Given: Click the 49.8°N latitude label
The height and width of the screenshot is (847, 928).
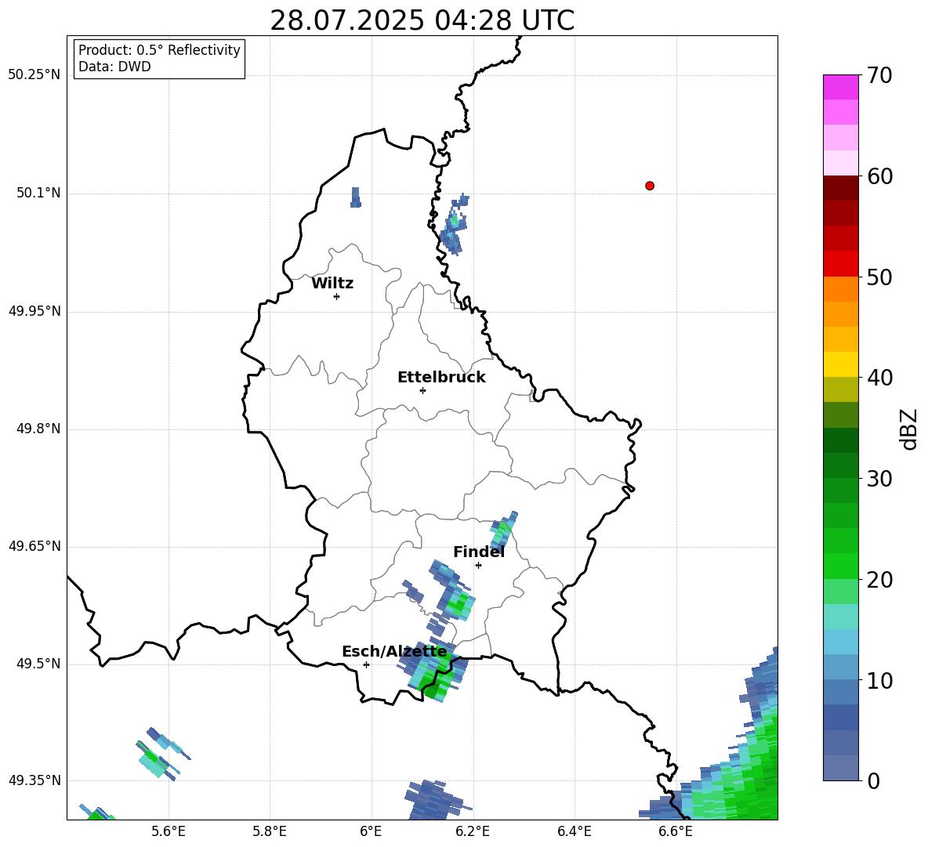Looking at the screenshot, I should point(38,429).
